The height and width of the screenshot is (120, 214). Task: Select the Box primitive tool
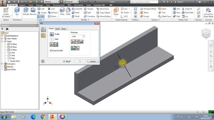point(17,12)
